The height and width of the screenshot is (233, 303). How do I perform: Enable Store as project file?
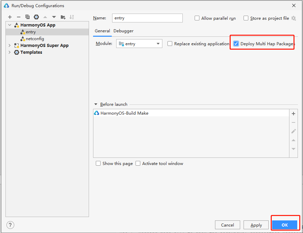(246, 18)
